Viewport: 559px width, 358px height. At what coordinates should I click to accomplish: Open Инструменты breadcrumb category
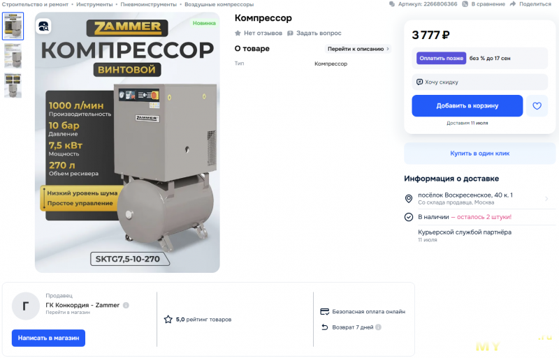click(x=94, y=4)
